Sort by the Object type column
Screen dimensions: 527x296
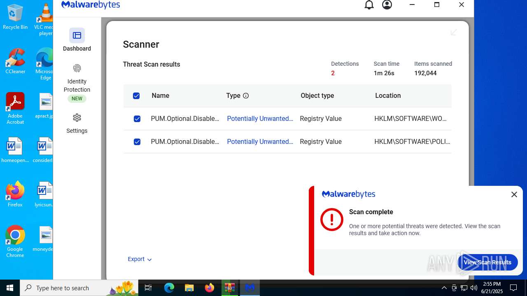[317, 95]
